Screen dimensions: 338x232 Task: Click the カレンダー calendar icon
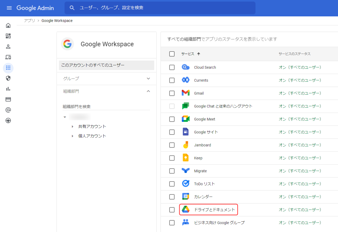click(186, 197)
